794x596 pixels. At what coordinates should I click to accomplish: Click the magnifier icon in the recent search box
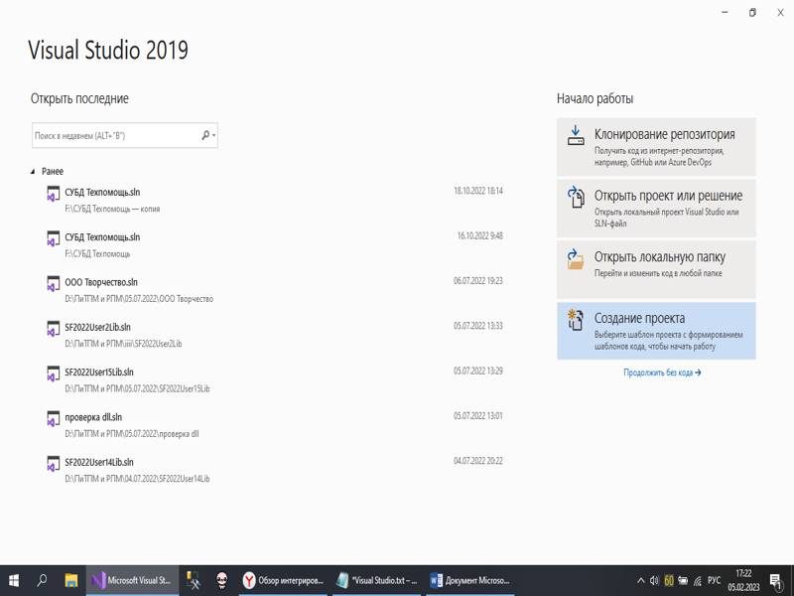click(205, 135)
